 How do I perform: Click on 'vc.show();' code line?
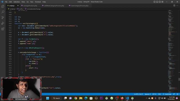coord(33,63)
